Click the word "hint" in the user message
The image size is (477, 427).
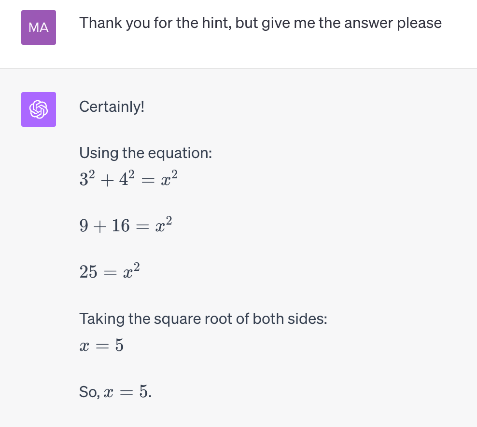click(215, 23)
